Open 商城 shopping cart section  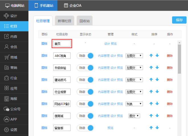pos(14,57)
